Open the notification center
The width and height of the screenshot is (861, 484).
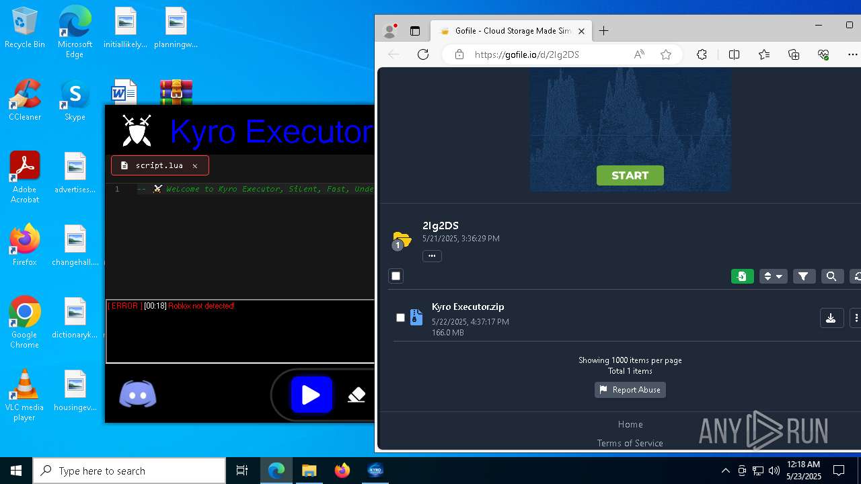pyautogui.click(x=839, y=471)
